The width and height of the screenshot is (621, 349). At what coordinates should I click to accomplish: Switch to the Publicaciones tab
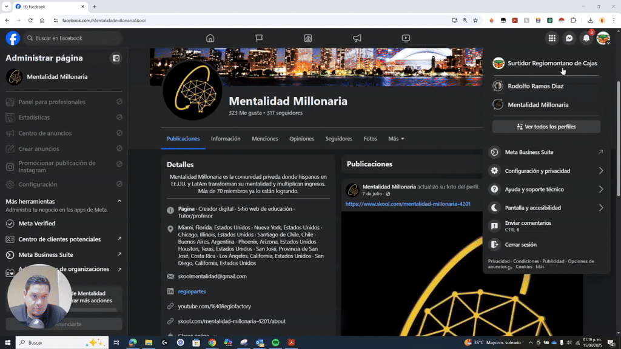tap(183, 139)
